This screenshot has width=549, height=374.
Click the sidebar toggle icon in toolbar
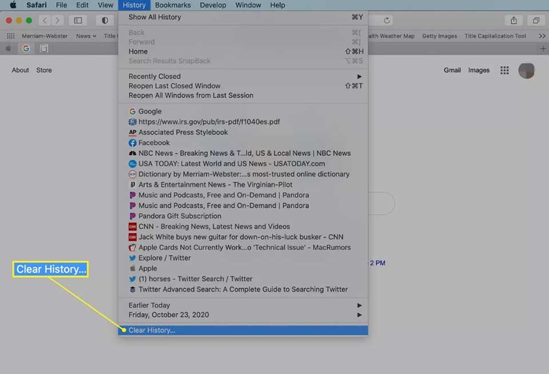[x=78, y=21]
